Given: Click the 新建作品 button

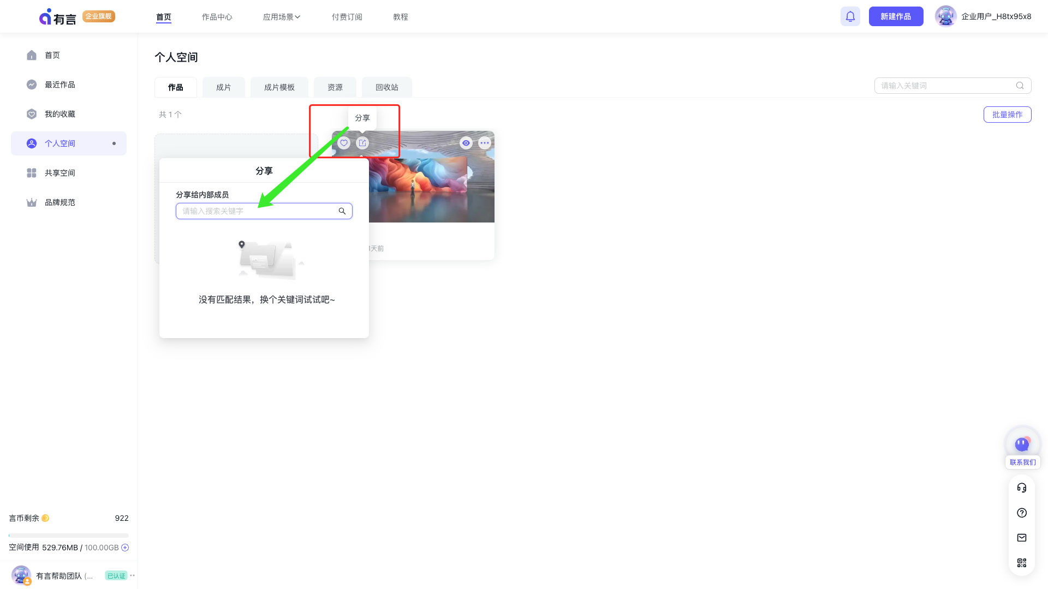Looking at the screenshot, I should click(896, 16).
